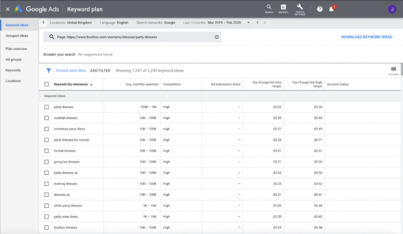Screen dimensions: 403x234
Task: Open Tools & Settings wrench icon
Action: tap(300, 10)
